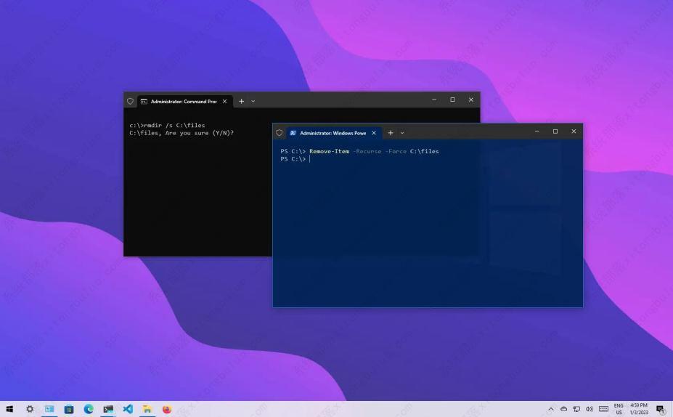Open Visual Studio Code from the taskbar

[x=128, y=409]
